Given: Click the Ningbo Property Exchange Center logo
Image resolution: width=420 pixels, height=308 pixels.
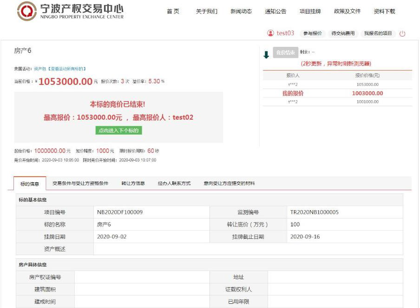Looking at the screenshot, I should 70,11.
